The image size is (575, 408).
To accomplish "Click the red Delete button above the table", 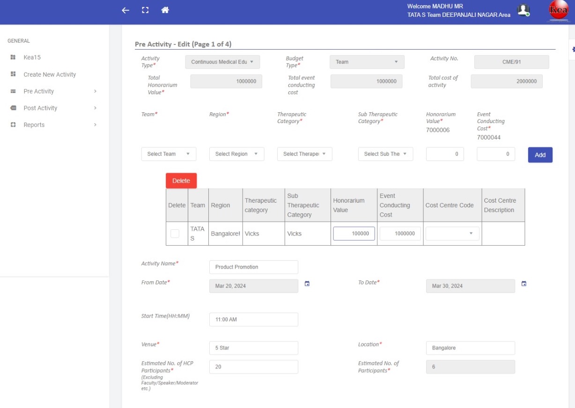I will pos(181,180).
